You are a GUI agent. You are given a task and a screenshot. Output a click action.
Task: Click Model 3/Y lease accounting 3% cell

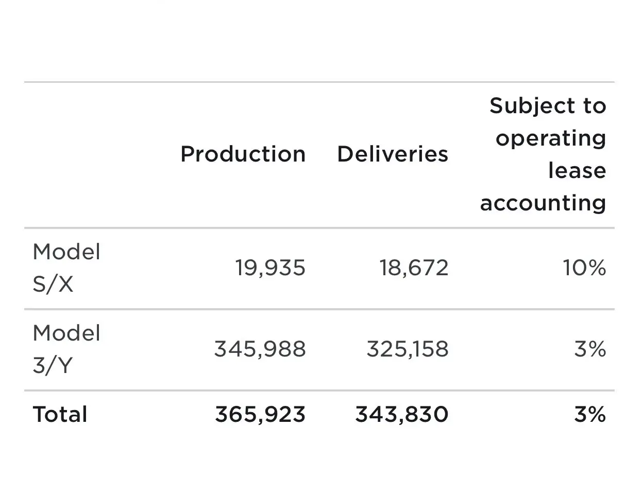(x=590, y=349)
